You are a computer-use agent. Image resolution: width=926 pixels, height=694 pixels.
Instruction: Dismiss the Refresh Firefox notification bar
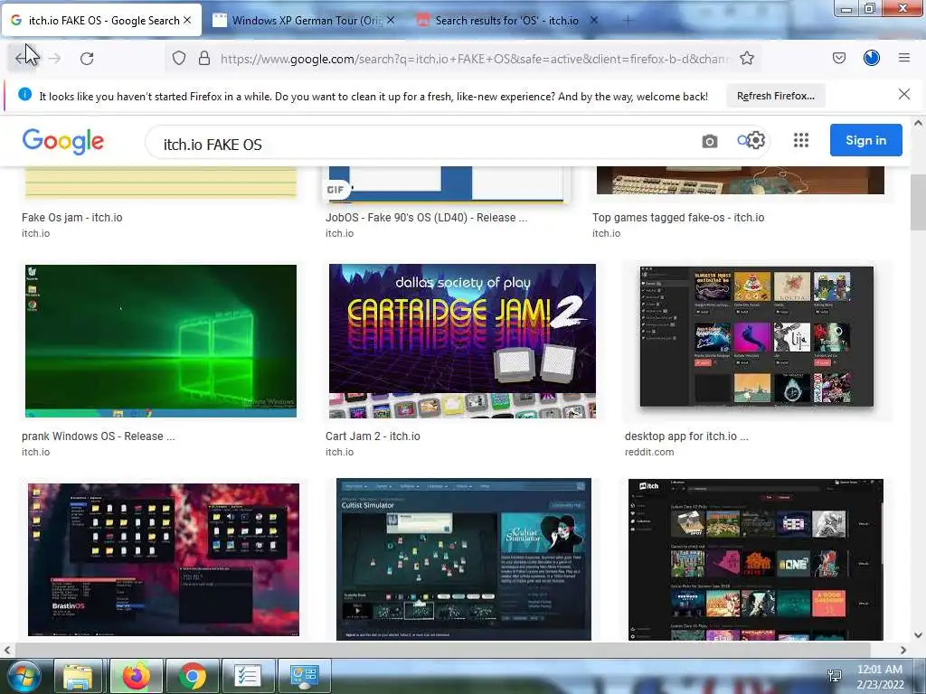pos(903,94)
